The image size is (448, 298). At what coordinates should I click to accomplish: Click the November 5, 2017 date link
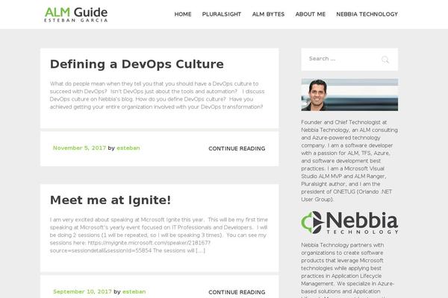pos(79,148)
